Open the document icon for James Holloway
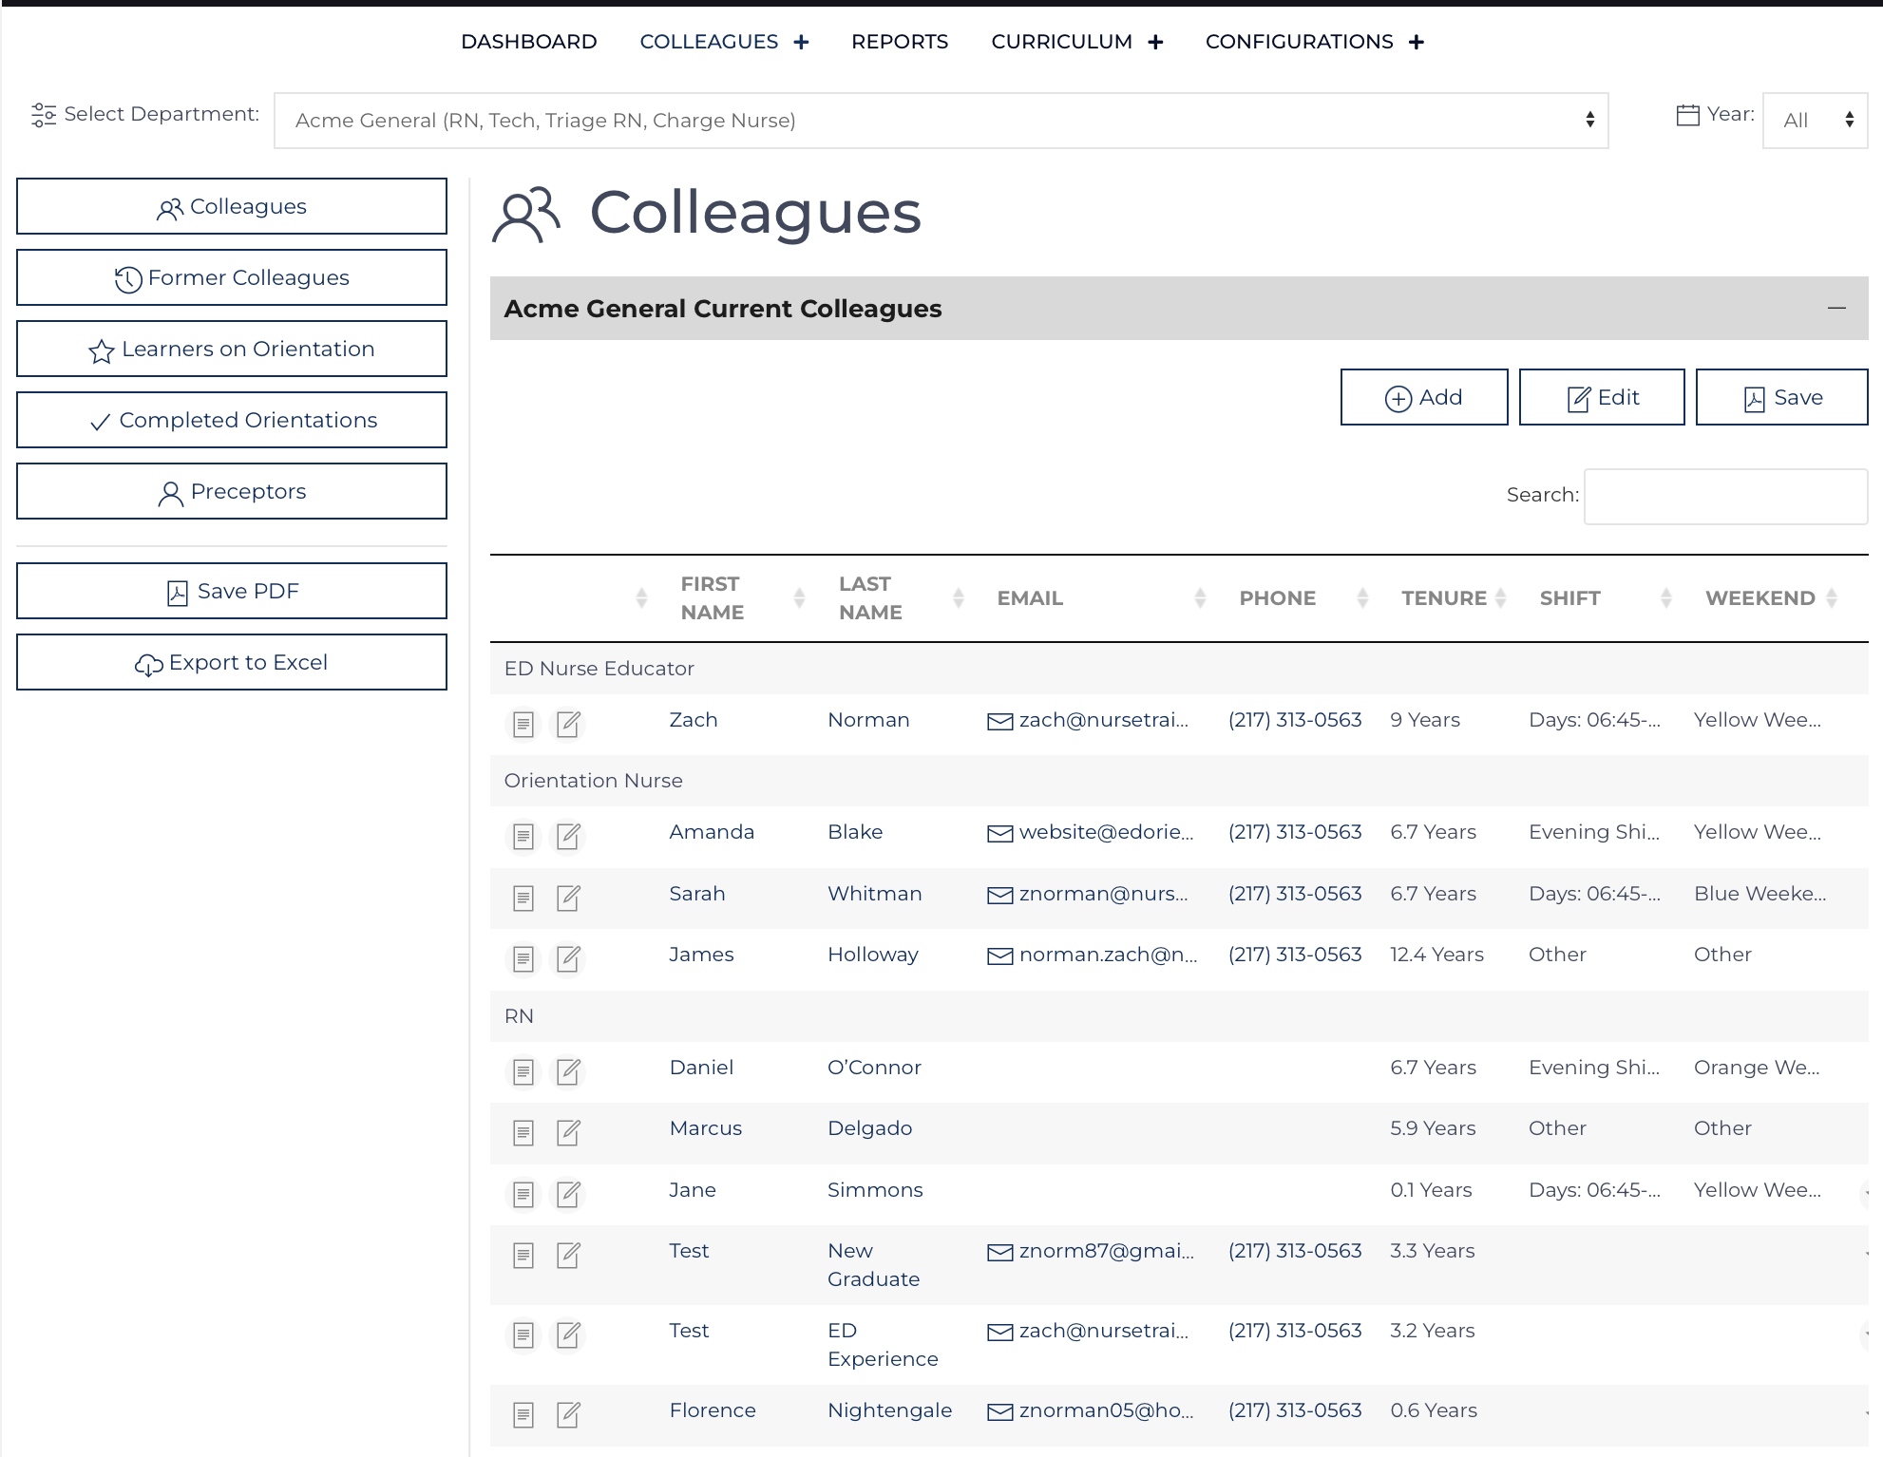This screenshot has width=1883, height=1457. pos(523,959)
